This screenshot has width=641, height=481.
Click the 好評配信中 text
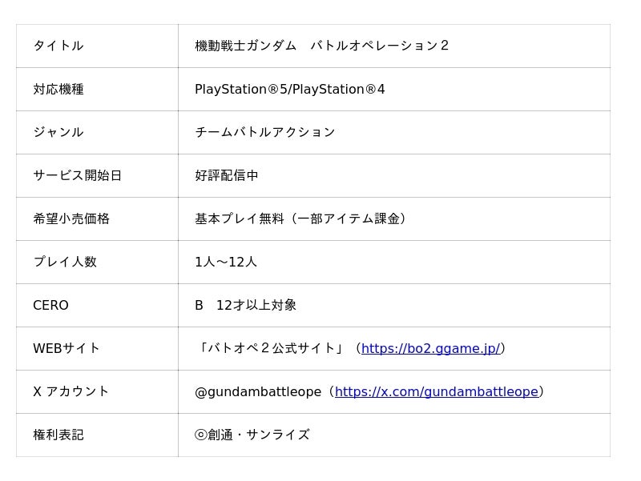pos(227,175)
